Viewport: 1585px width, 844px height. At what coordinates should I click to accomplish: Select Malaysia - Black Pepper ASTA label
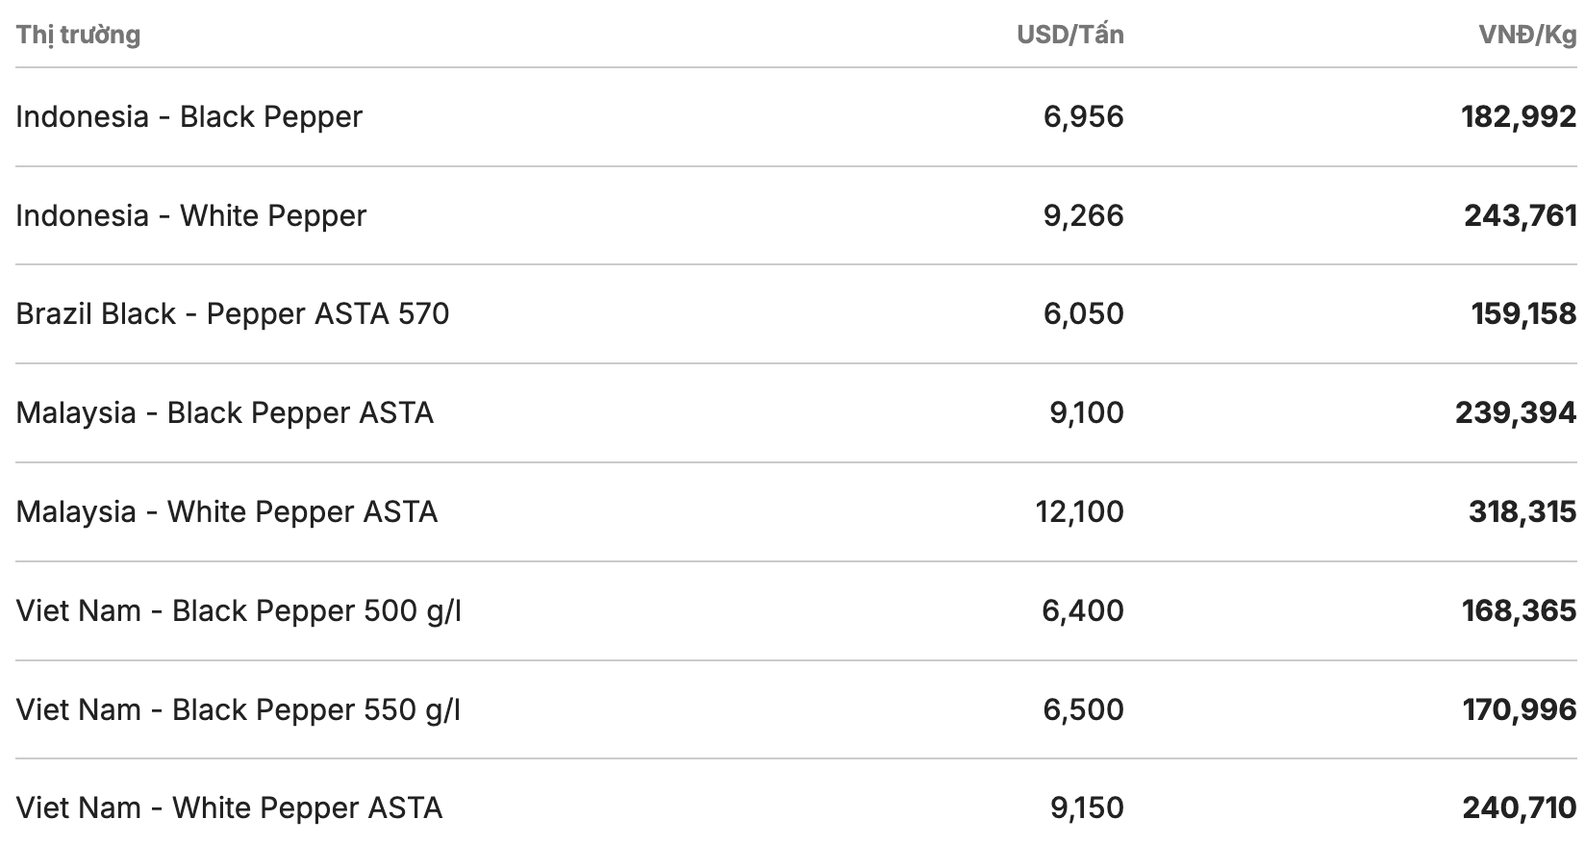click(224, 413)
